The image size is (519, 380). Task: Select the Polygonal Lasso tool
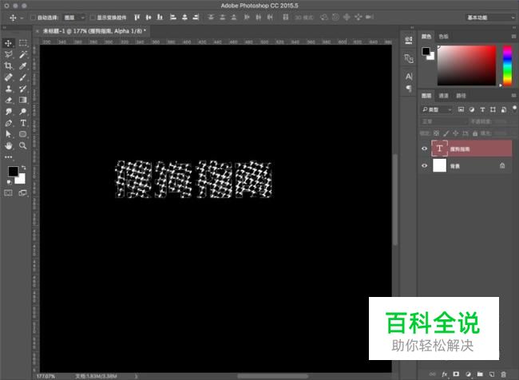coord(8,54)
